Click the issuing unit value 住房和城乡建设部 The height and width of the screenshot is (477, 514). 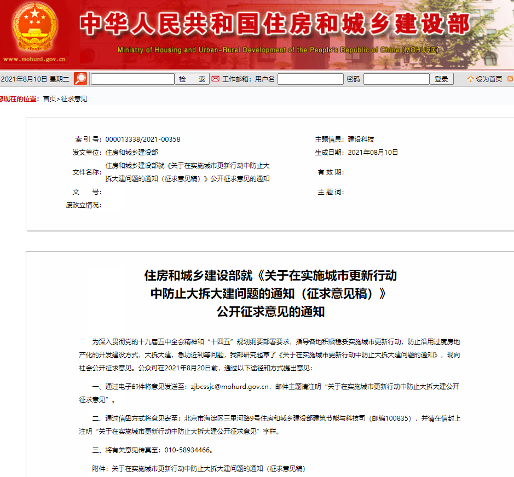pos(131,152)
